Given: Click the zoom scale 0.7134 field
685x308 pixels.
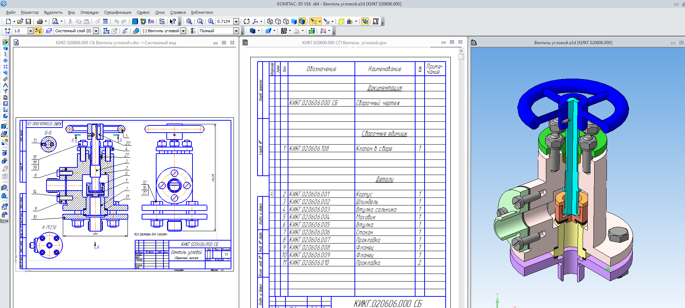Looking at the screenshot, I should pyautogui.click(x=224, y=21).
